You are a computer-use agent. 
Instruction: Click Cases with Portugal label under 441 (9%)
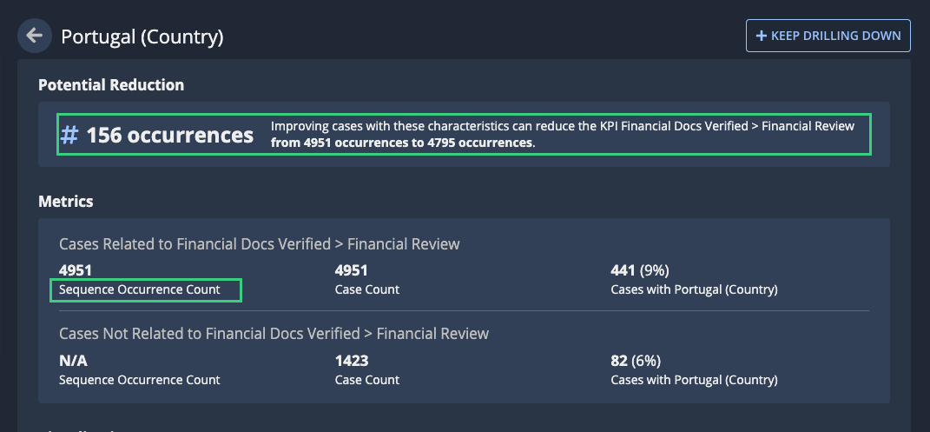[x=694, y=290]
